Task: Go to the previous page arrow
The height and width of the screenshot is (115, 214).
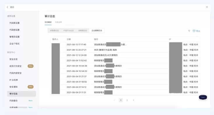Action: 114,100
